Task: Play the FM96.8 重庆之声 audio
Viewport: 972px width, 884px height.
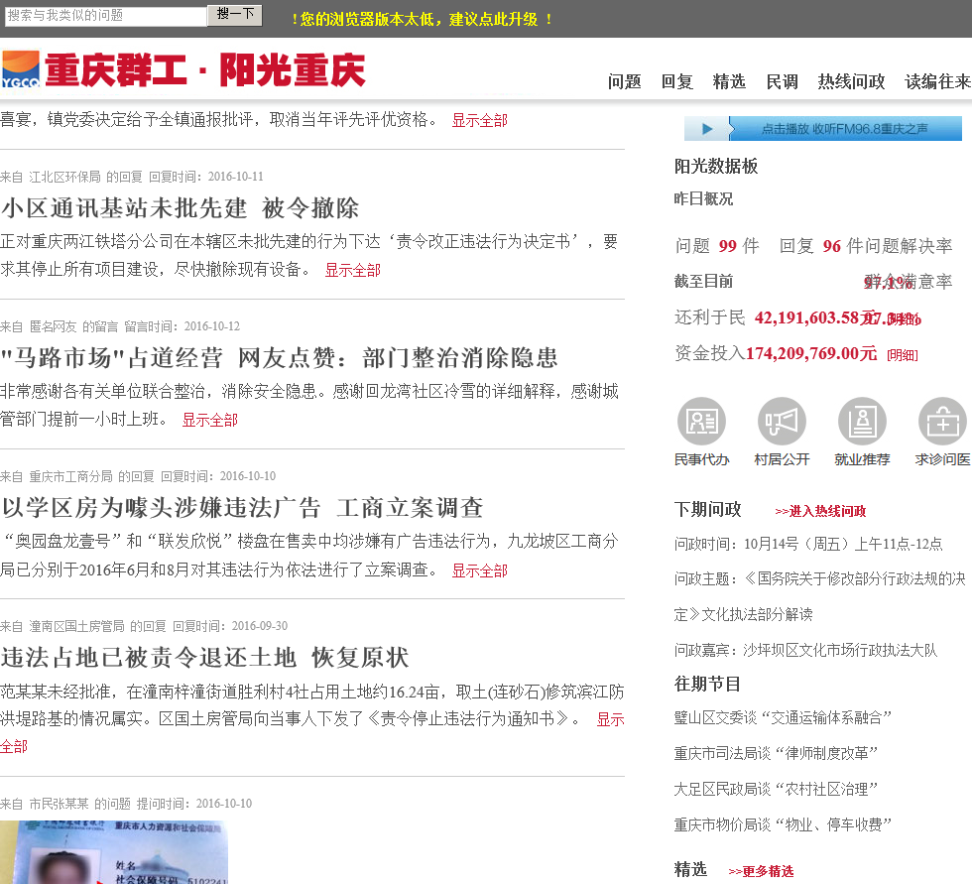Action: pos(823,128)
